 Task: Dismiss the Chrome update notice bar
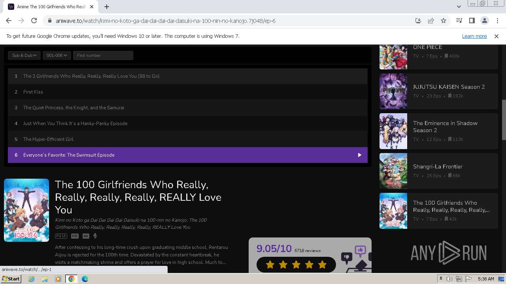click(497, 36)
